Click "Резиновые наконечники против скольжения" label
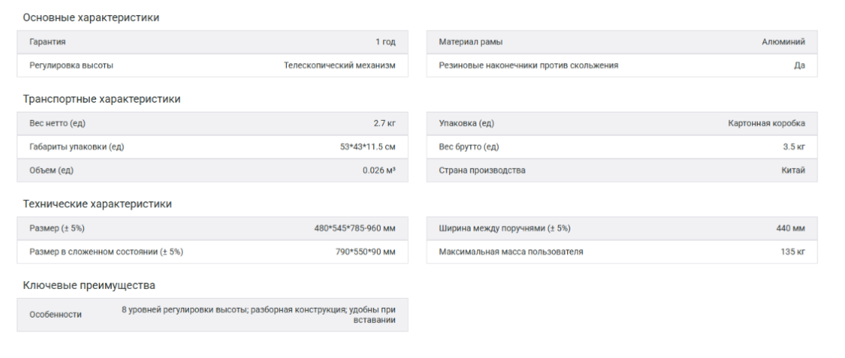Viewport: 845px width, 358px height. pos(528,65)
